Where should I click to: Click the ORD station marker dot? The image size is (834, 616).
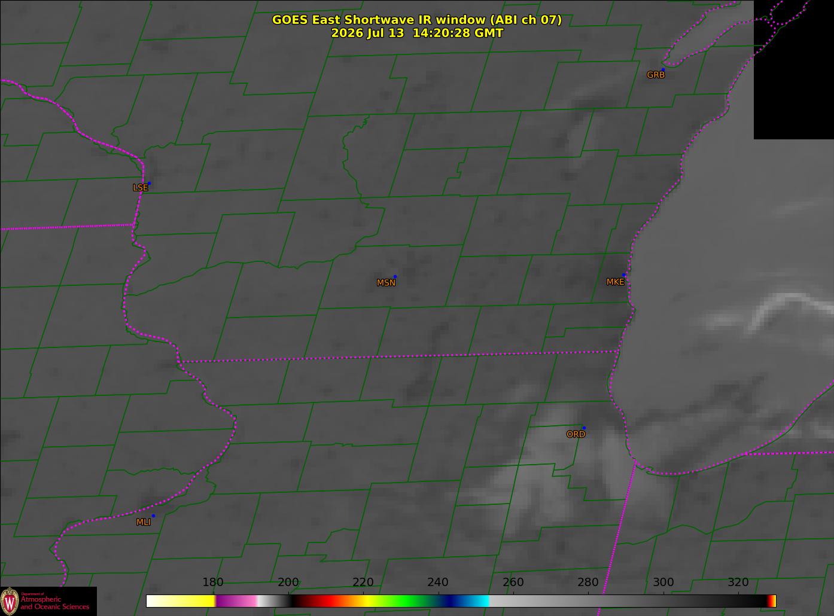tap(584, 428)
